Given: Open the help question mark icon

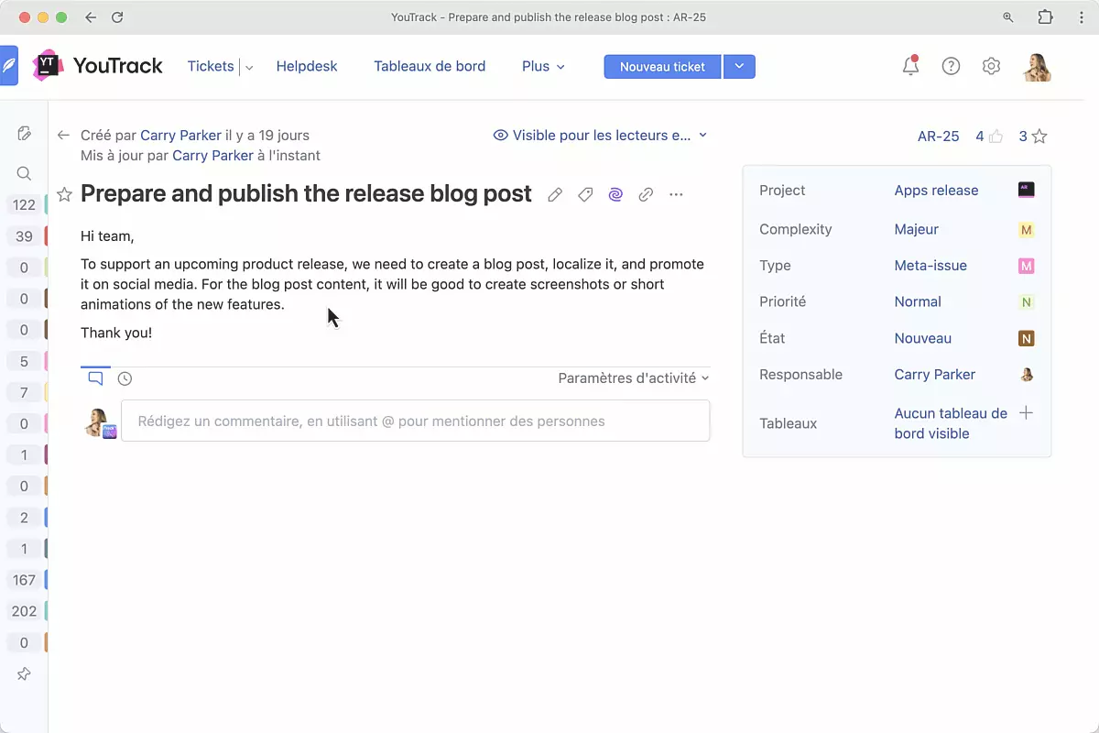Looking at the screenshot, I should click(x=951, y=66).
